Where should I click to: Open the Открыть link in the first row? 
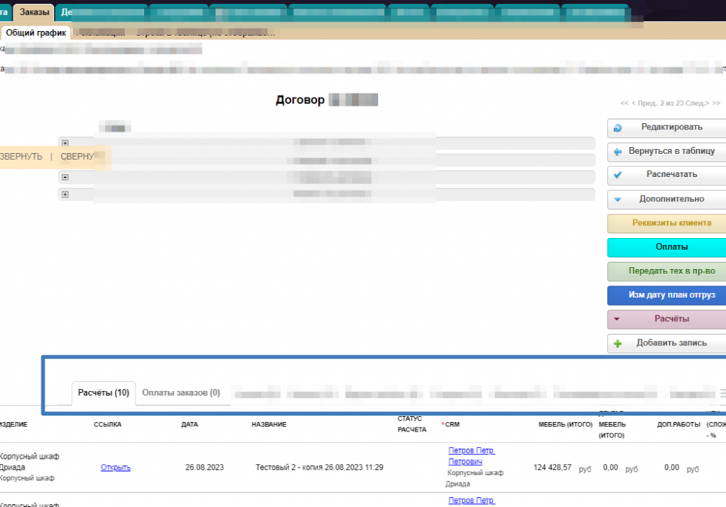click(116, 467)
